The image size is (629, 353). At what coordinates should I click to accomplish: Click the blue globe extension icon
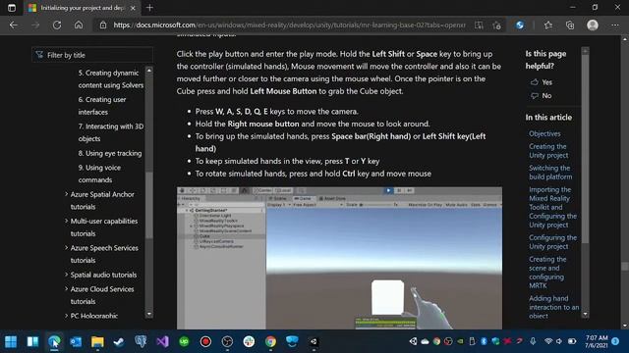click(x=520, y=25)
